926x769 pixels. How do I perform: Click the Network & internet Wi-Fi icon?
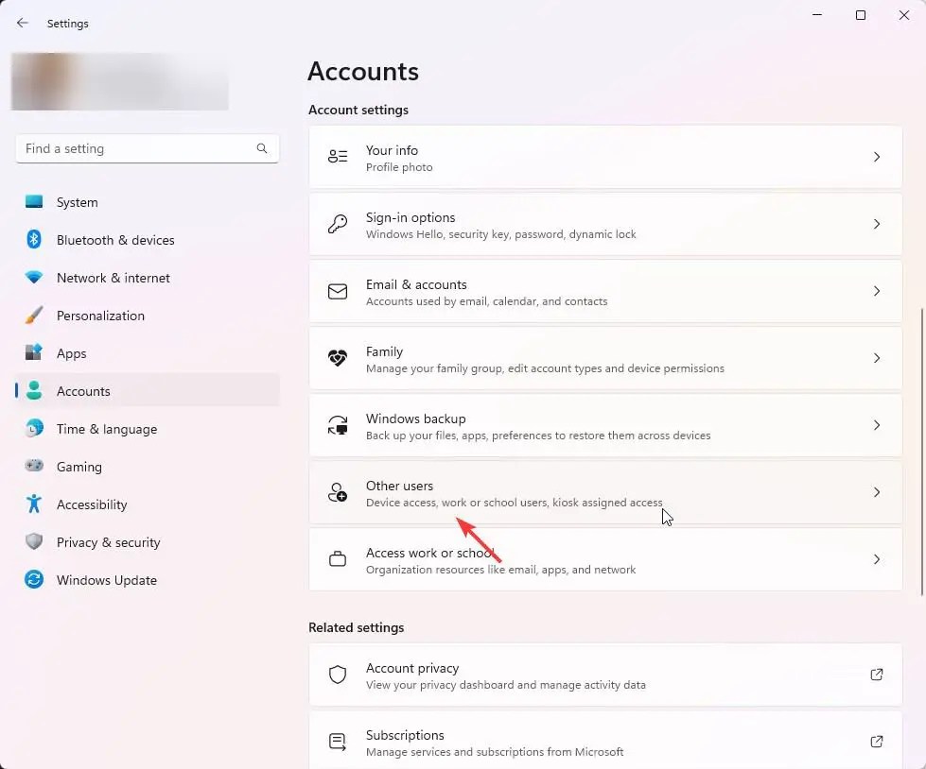click(x=34, y=278)
